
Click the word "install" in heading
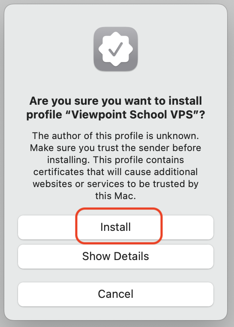(185, 101)
